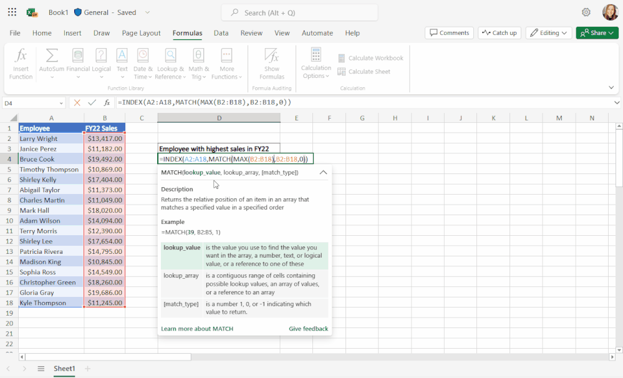Click the Logical functions icon
This screenshot has width=623, height=378.
[x=100, y=62]
